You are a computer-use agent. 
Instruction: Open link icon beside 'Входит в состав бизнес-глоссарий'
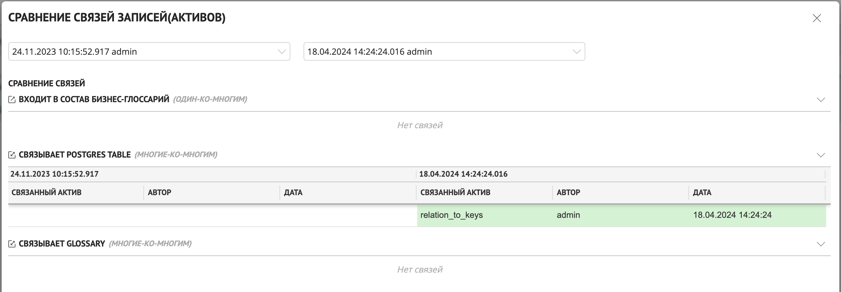tap(12, 100)
